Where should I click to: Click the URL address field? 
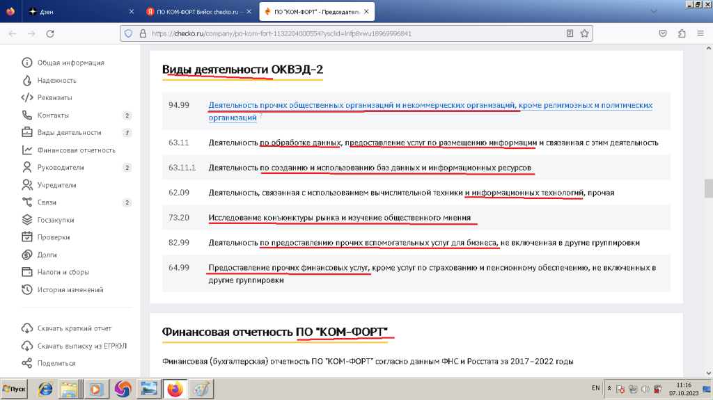348,33
